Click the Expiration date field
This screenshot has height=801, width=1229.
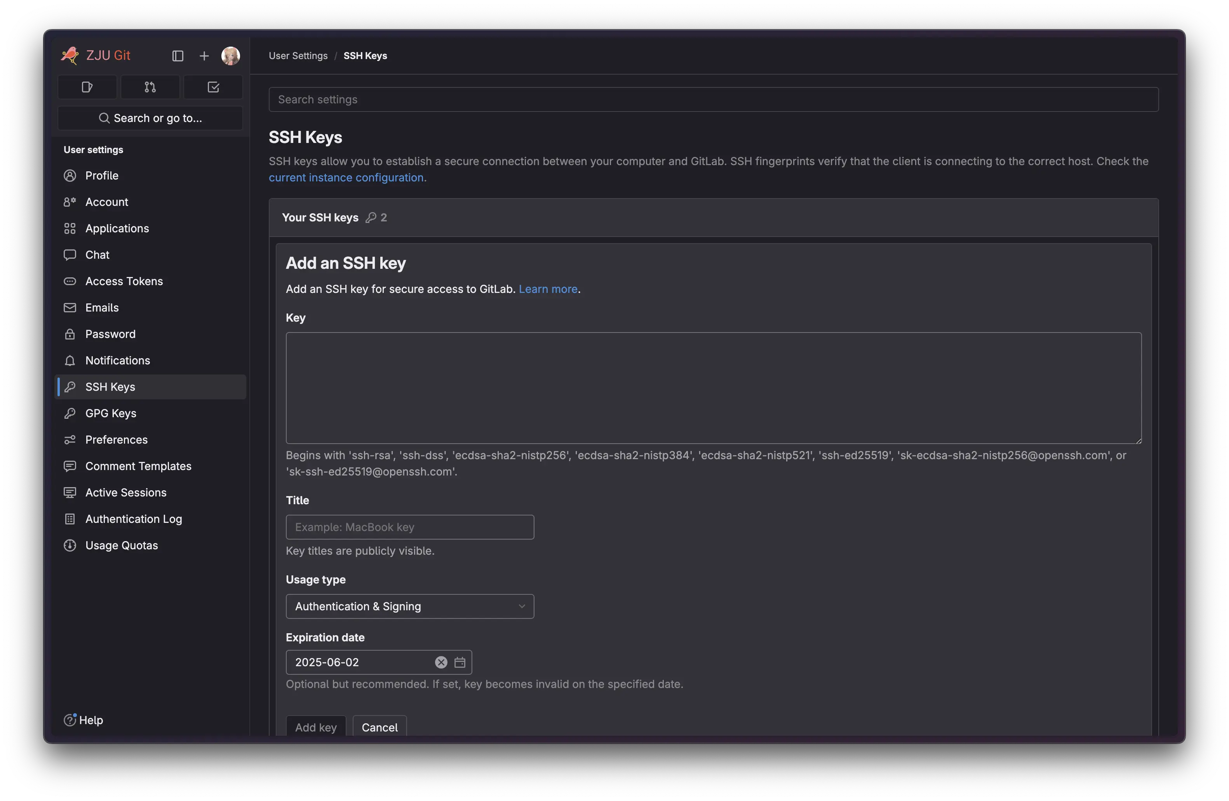[x=378, y=662]
